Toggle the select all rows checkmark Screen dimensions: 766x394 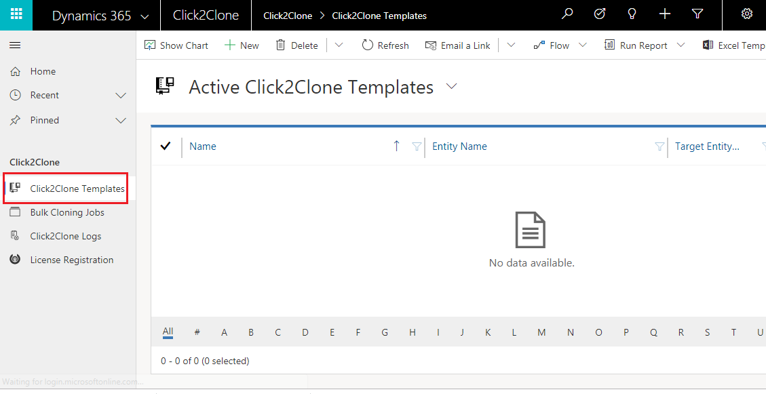tap(165, 146)
